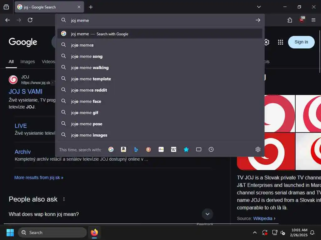
Task: Open the Archív sitelink
Action: (23, 152)
